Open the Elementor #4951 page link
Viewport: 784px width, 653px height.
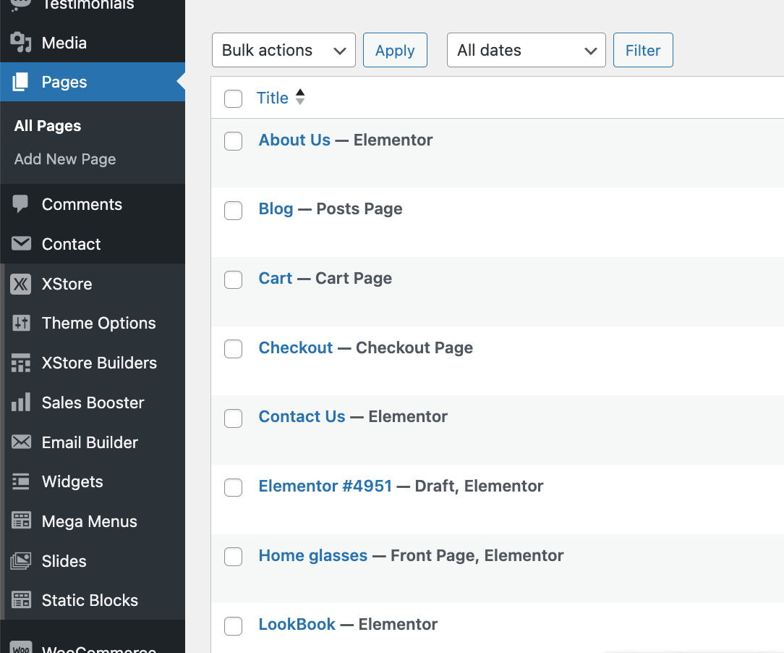click(x=325, y=486)
